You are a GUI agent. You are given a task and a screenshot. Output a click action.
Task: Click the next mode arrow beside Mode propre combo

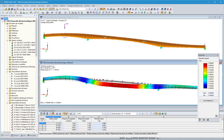click(143, 114)
